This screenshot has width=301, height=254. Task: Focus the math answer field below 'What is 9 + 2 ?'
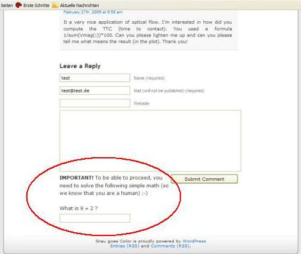click(x=95, y=218)
